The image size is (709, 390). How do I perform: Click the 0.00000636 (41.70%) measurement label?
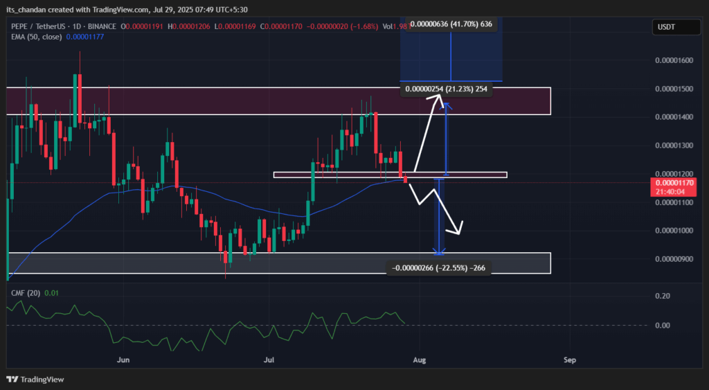point(451,24)
